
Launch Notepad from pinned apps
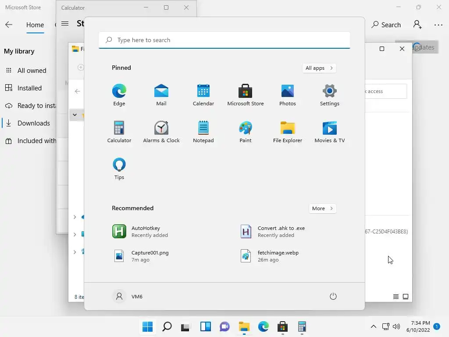[203, 132]
